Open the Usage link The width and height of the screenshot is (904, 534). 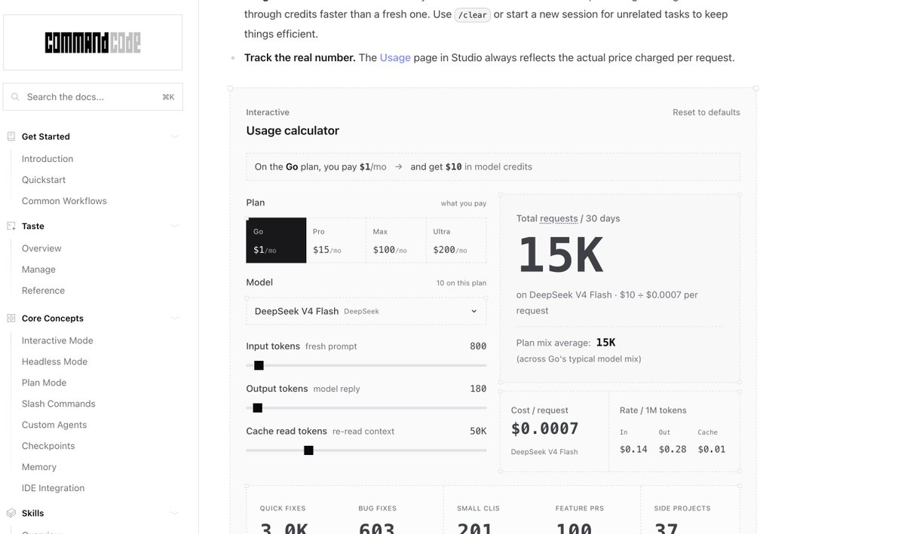click(x=395, y=57)
